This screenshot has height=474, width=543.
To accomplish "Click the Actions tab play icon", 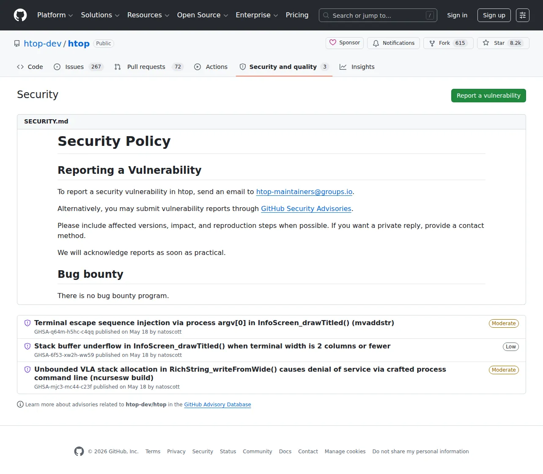I will [x=197, y=67].
